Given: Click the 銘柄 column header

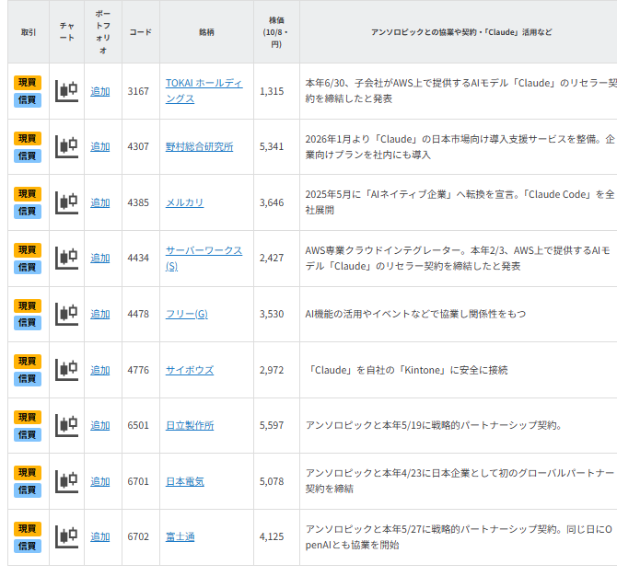Looking at the screenshot, I should pyautogui.click(x=206, y=32).
